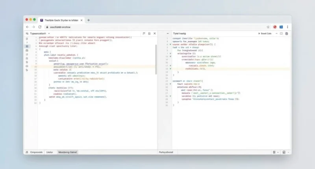Image resolution: width=315 pixels, height=169 pixels.
Task: Collapse fold arrow at line 7, right editor
Action: [170, 53]
